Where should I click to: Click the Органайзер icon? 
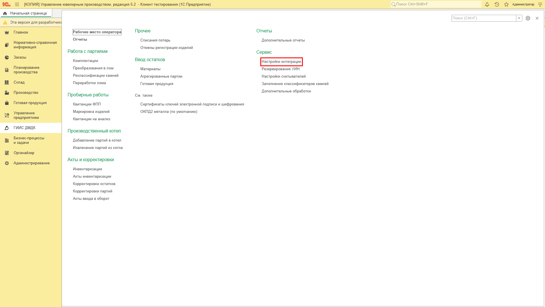click(x=7, y=153)
